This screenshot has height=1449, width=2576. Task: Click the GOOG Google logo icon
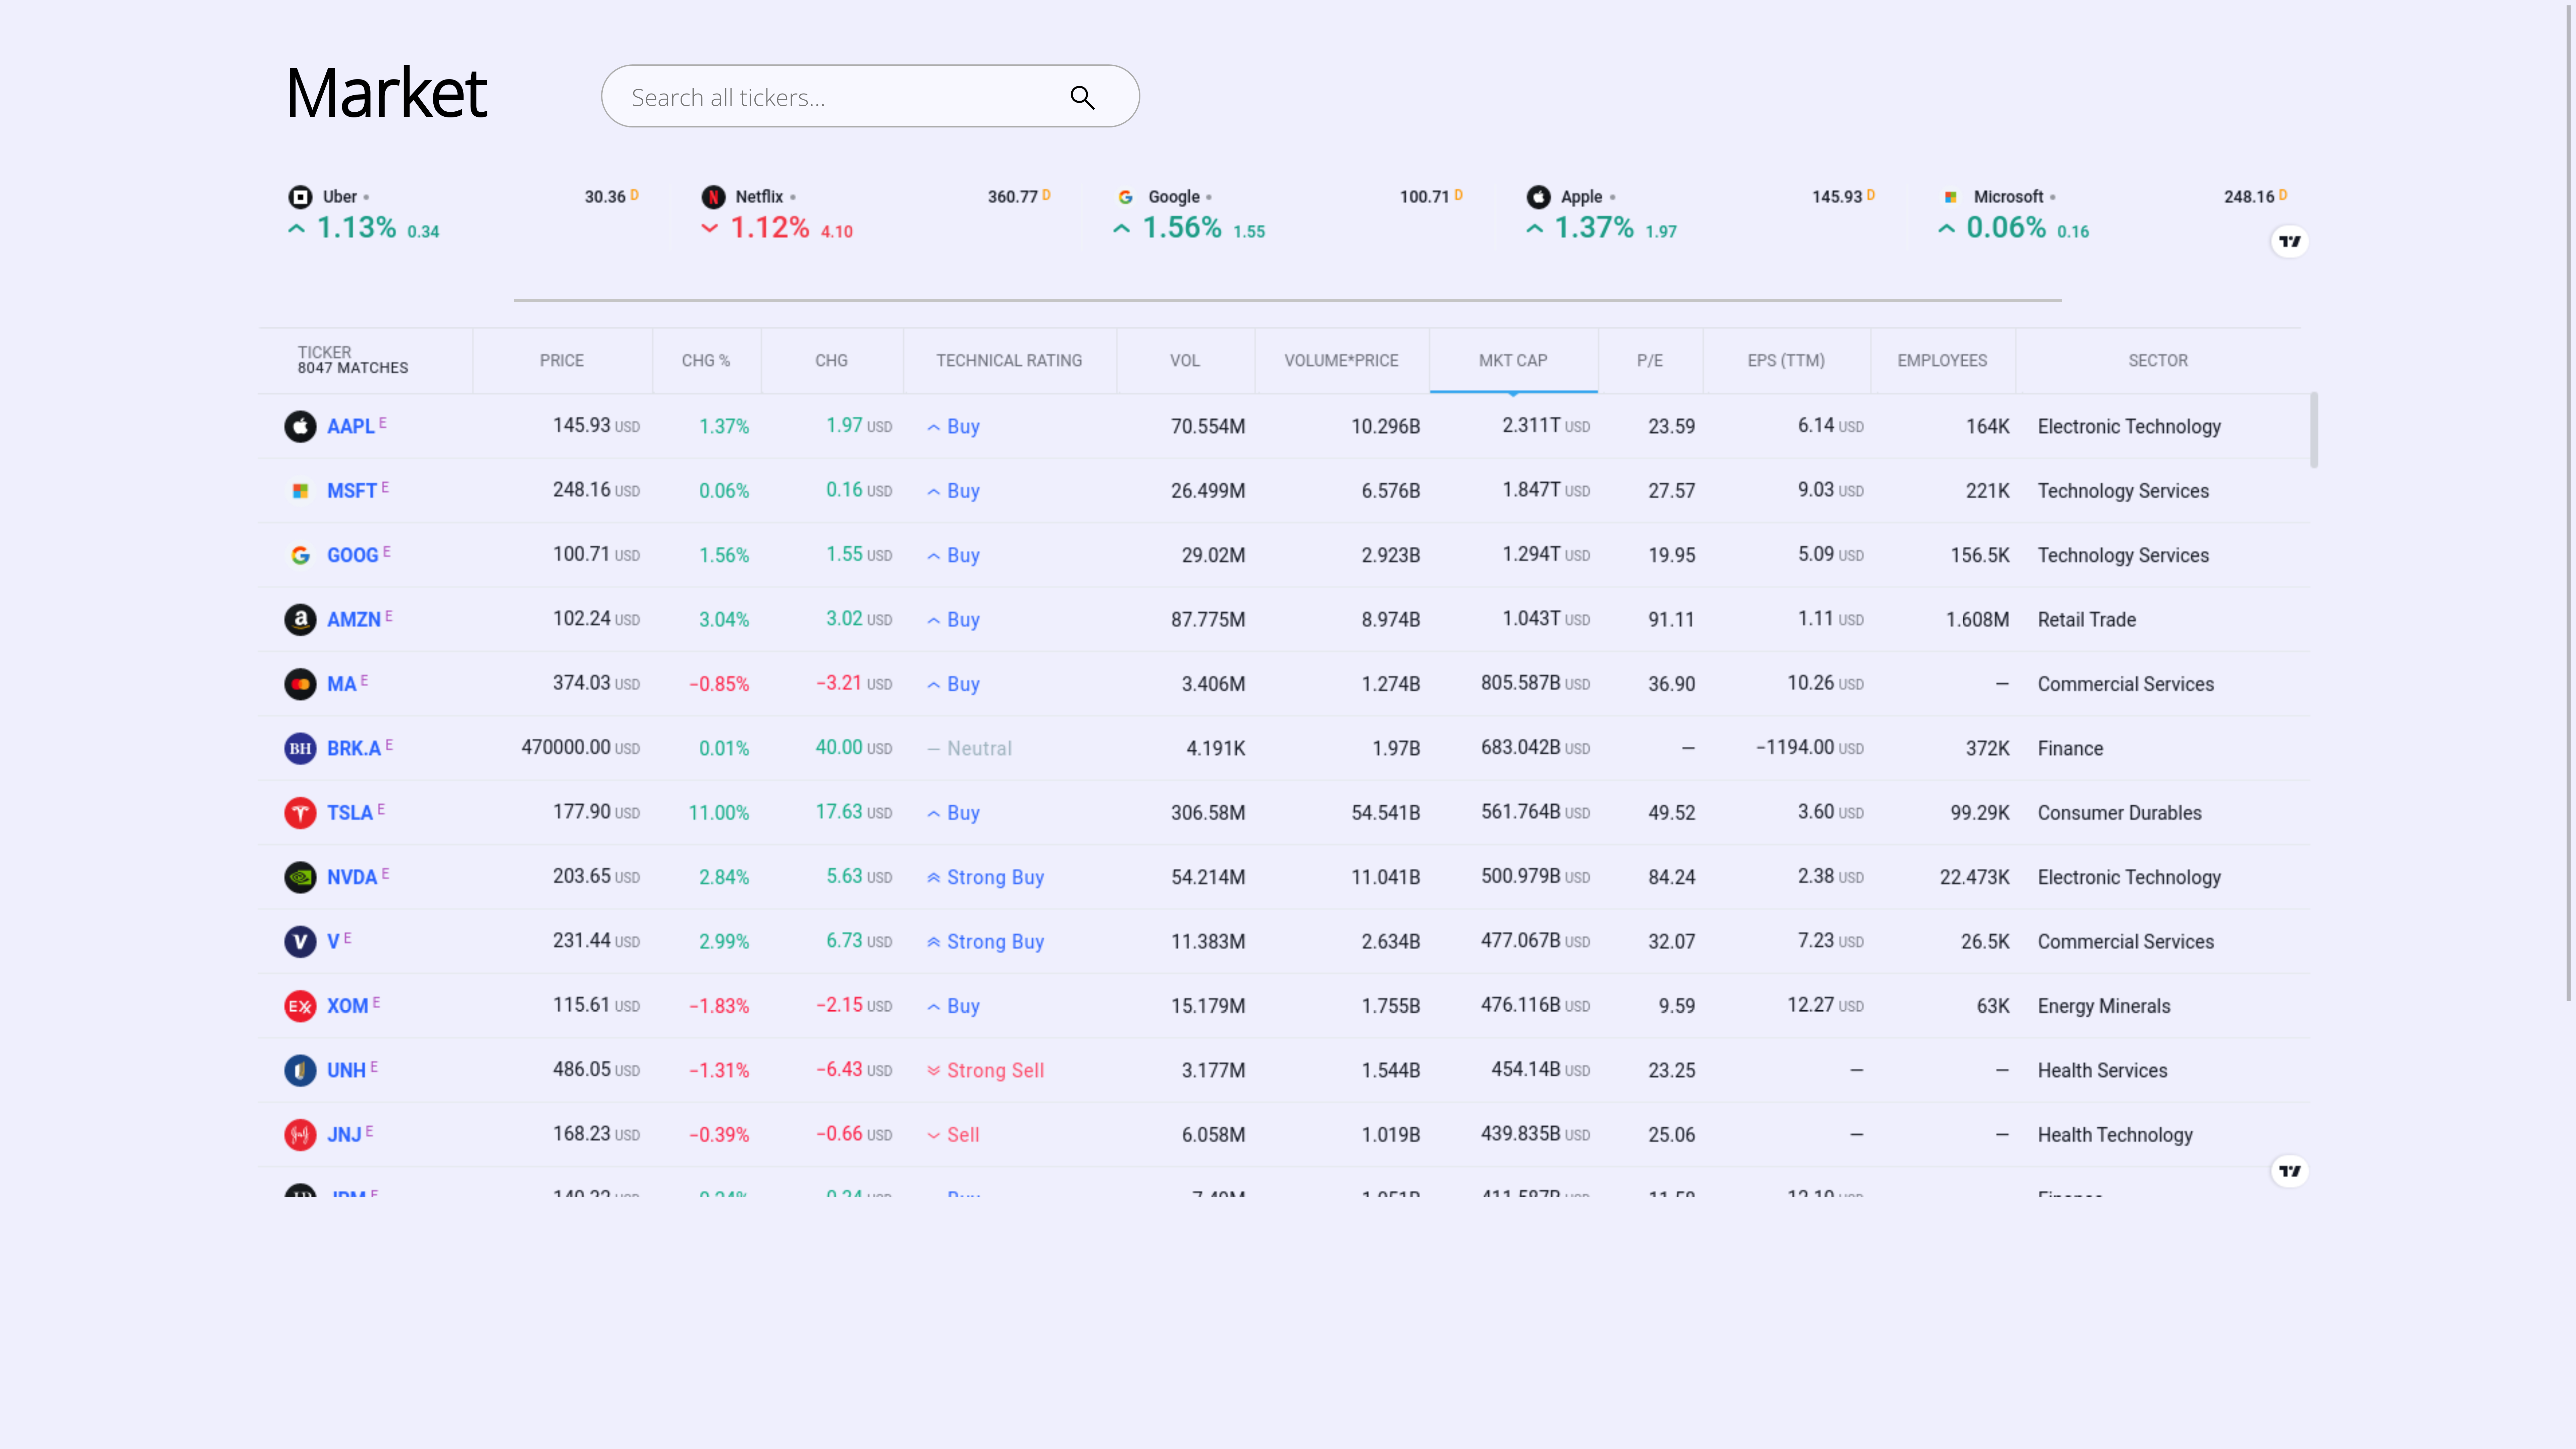point(300,555)
